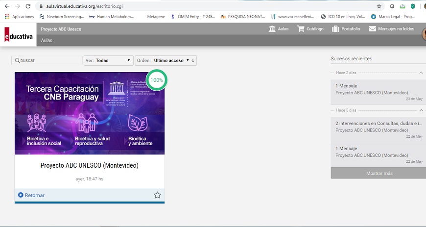Bookmark page with address bar star
The image size is (426, 227).
[x=379, y=6]
